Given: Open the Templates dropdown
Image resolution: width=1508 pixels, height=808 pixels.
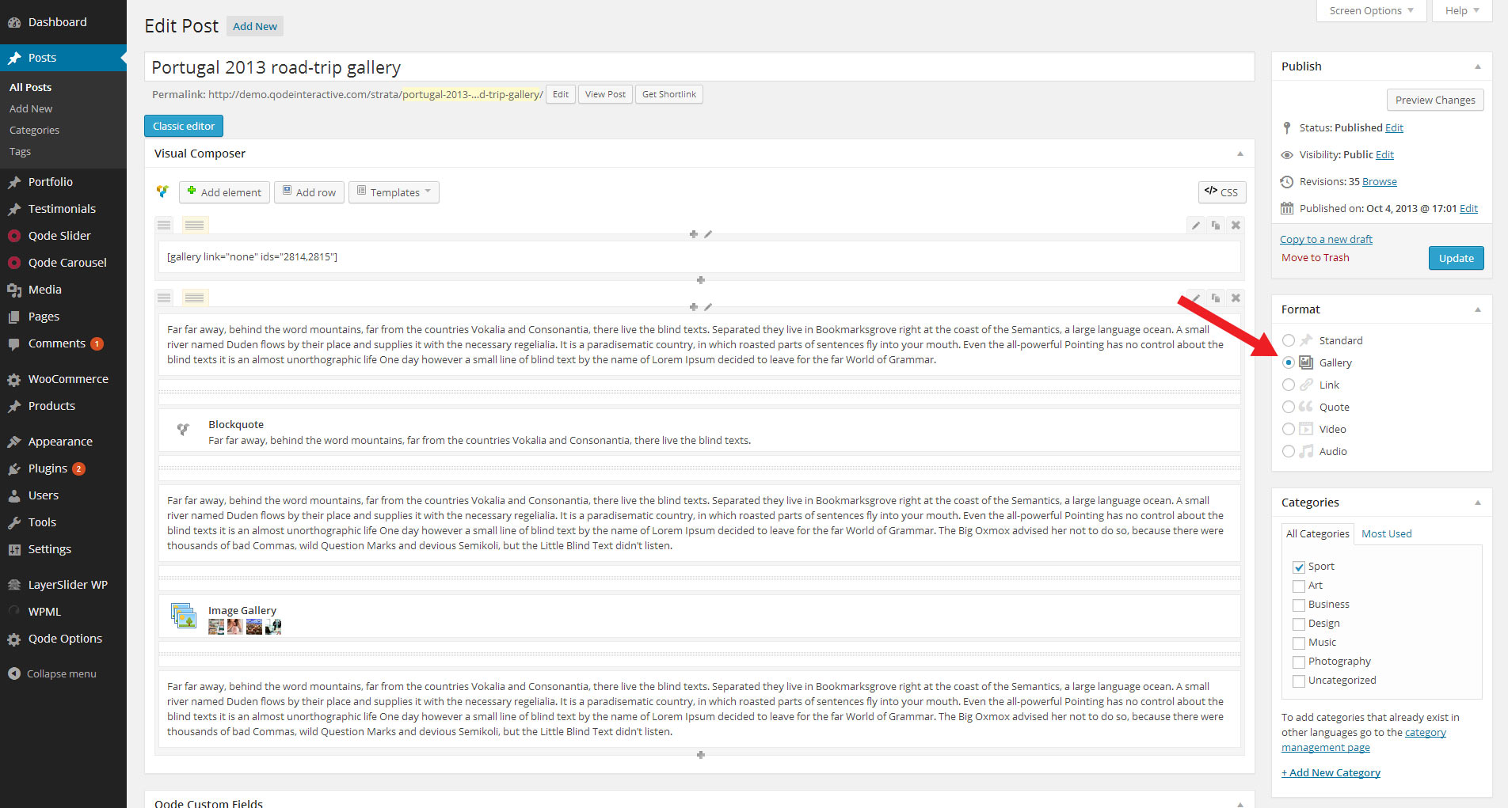Looking at the screenshot, I should (394, 192).
